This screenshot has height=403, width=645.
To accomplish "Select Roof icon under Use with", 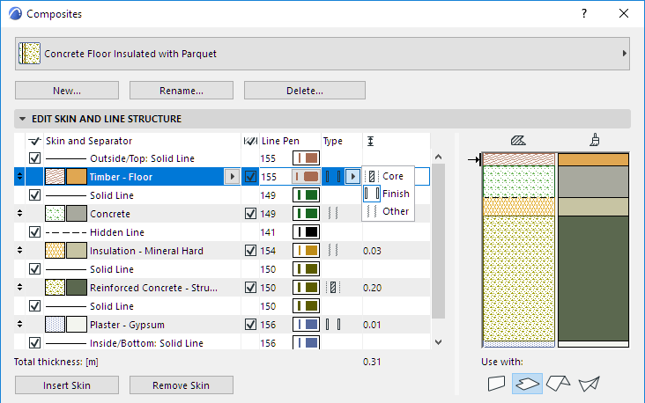I will 558,384.
